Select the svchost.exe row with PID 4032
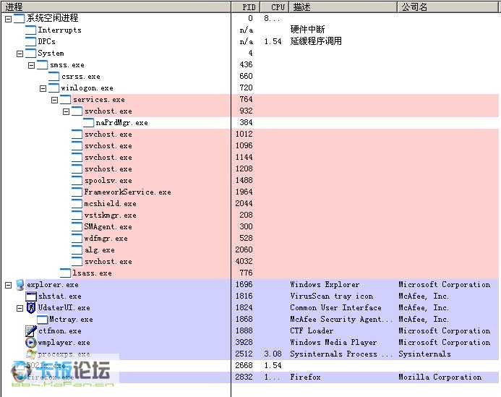The image size is (501, 397). coord(250,261)
